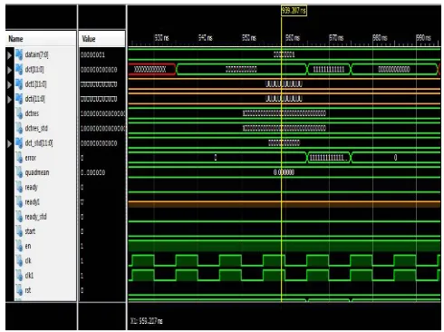This screenshot has width=444, height=332.
Task: Click the ready1 signal icon
Action: (x=19, y=202)
